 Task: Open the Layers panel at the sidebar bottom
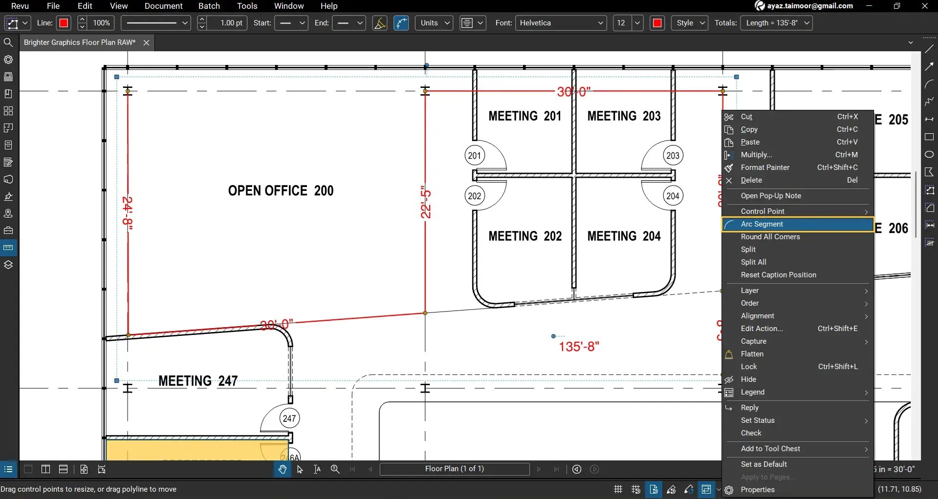pyautogui.click(x=8, y=264)
